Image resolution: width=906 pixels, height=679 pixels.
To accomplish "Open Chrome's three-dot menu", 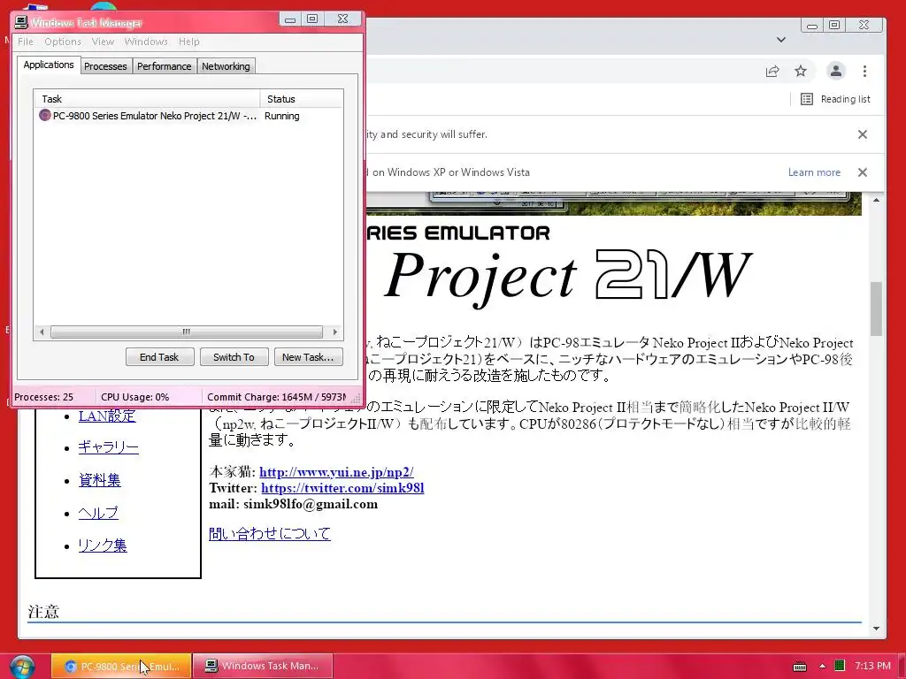I will pyautogui.click(x=864, y=71).
